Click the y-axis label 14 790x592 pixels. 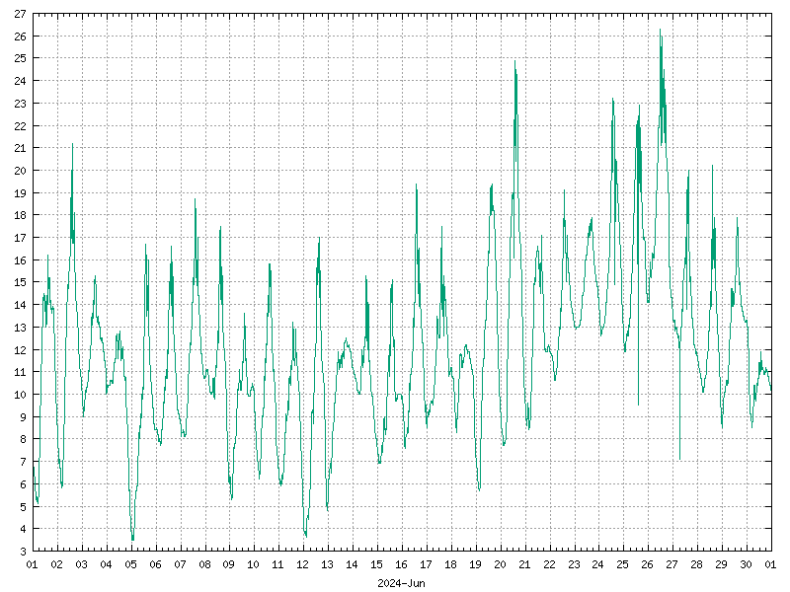[x=20, y=305]
